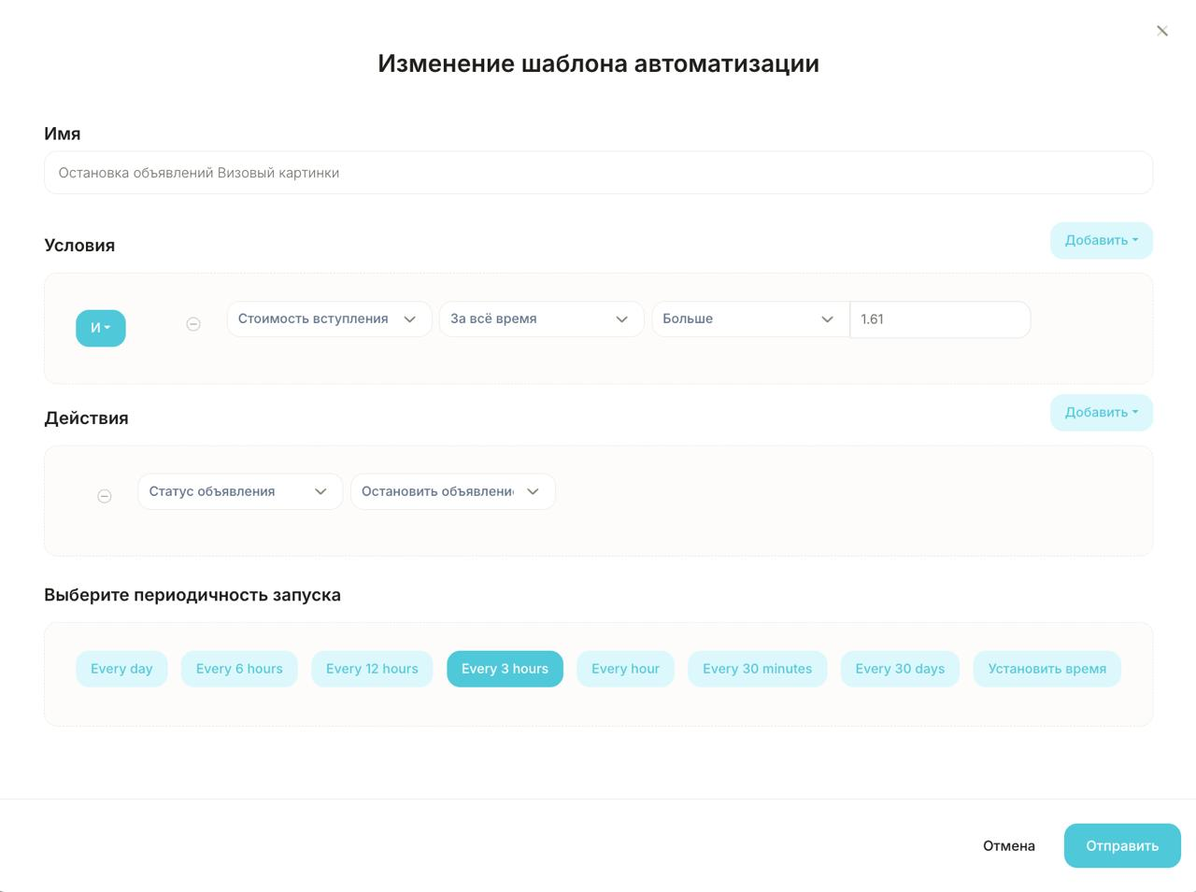
Task: Toggle the И logical operator dropdown
Action: click(101, 328)
